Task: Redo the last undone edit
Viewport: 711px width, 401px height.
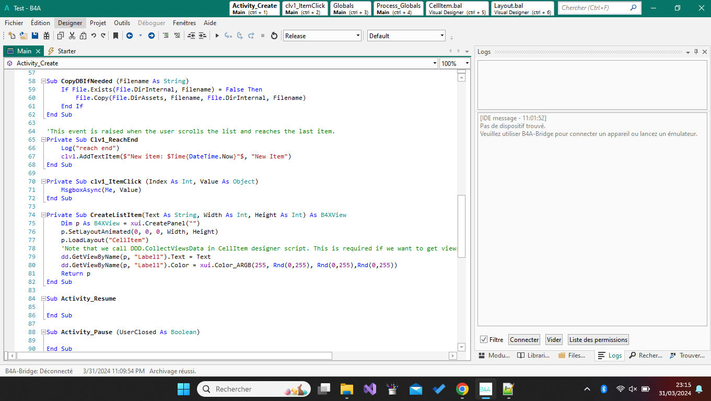Action: tap(103, 36)
